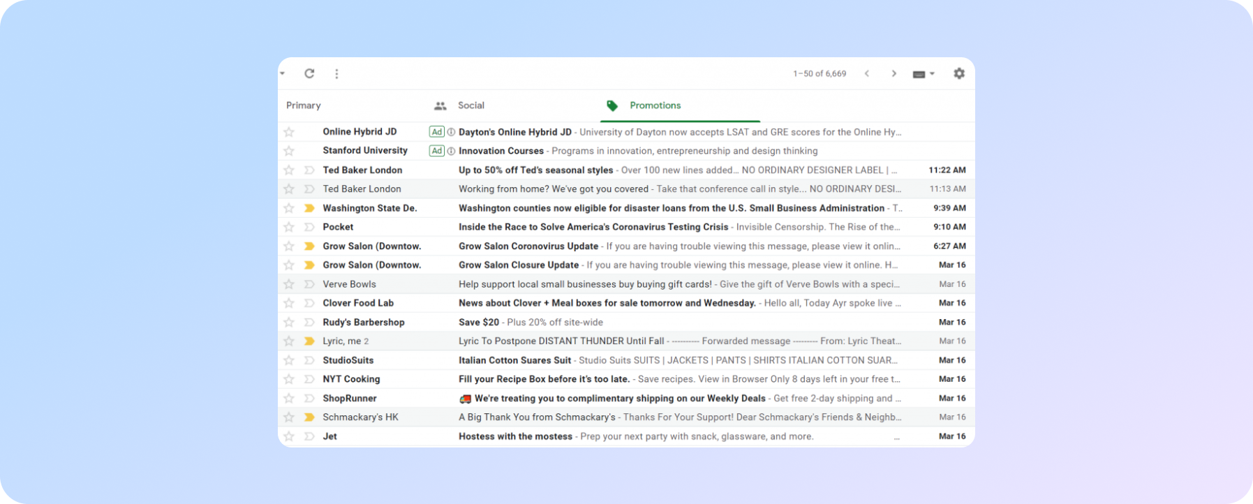Screen dimensions: 1253x504
Task: Open Help support local small businesses email
Action: 626,284
